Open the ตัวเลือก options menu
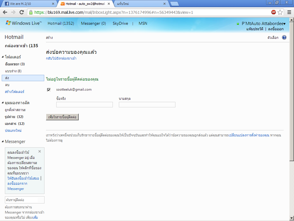 point(273,38)
